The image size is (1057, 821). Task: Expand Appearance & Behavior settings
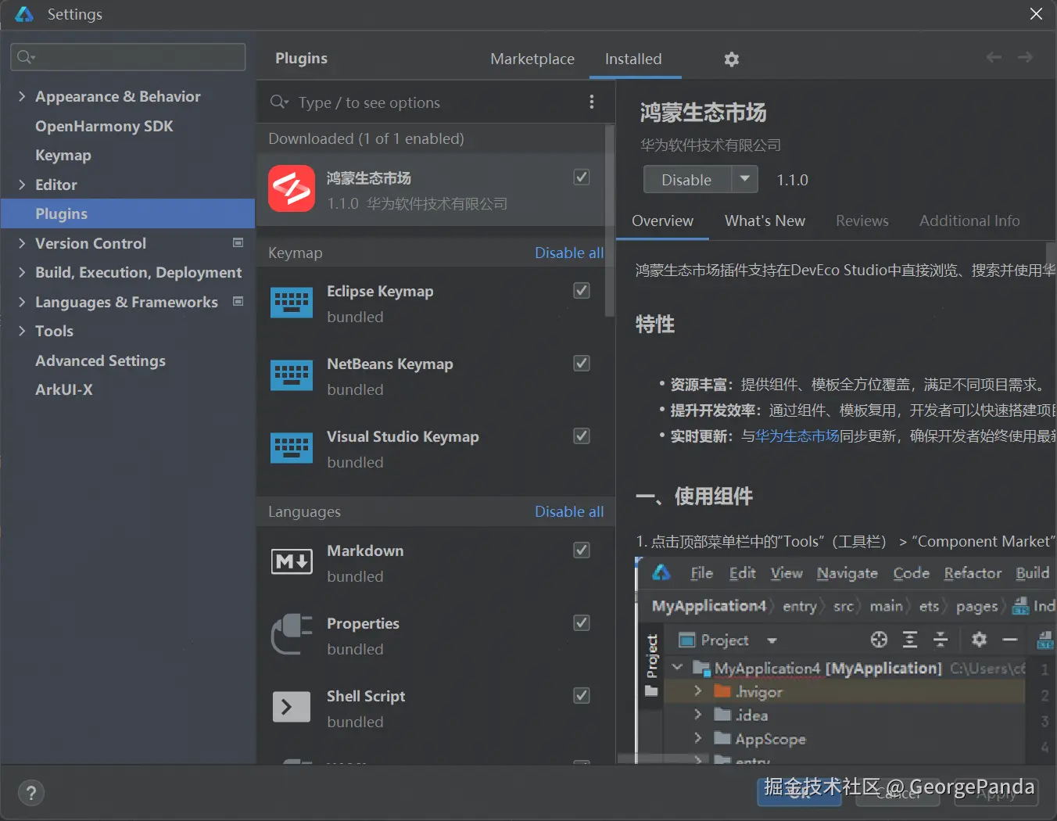coord(22,96)
